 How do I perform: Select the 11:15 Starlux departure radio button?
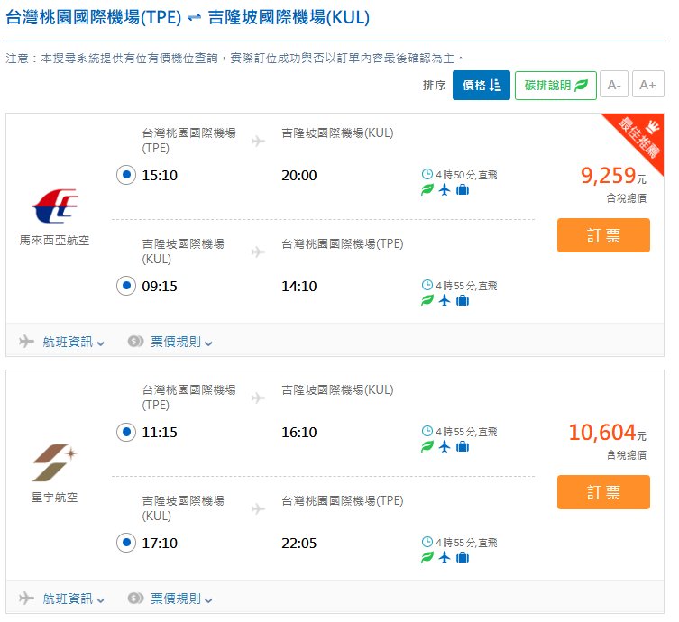tap(126, 432)
